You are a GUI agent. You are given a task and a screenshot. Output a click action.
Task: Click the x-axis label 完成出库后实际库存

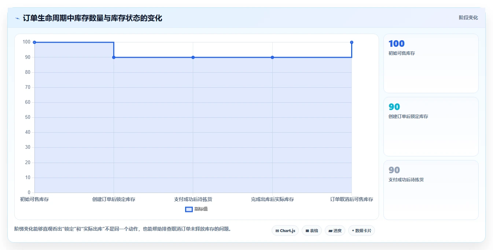click(272, 199)
